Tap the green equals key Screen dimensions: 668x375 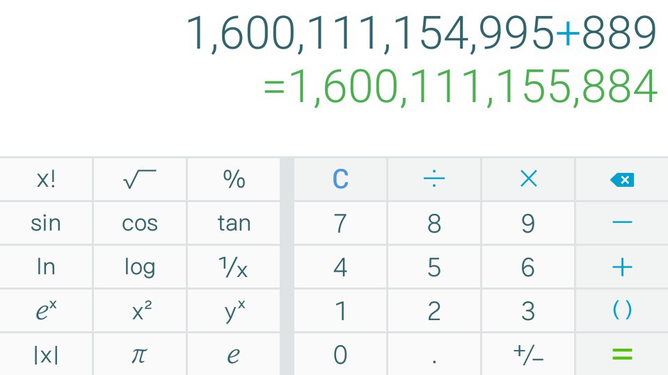coord(622,354)
